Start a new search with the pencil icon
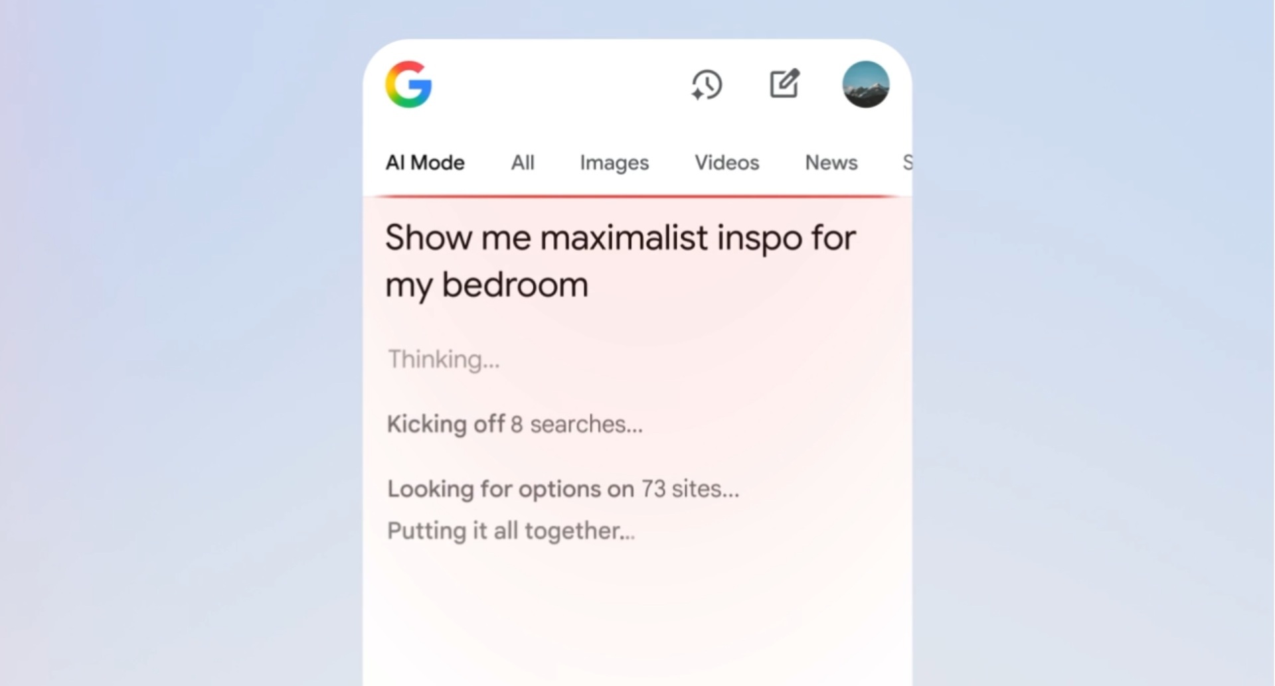 click(x=784, y=84)
